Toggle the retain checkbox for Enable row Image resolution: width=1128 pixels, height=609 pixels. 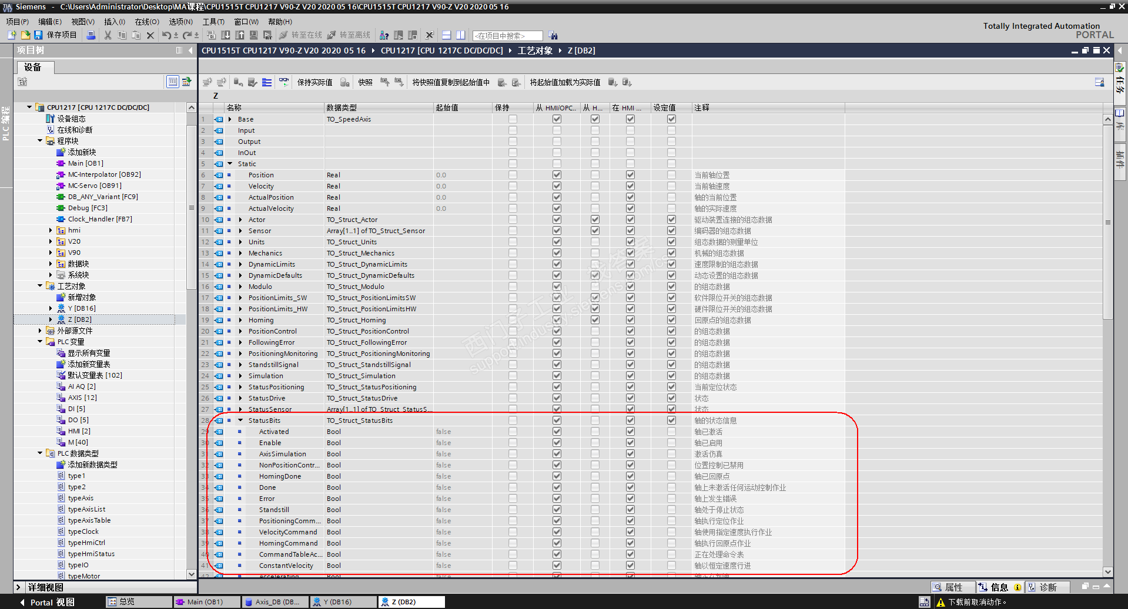point(513,443)
